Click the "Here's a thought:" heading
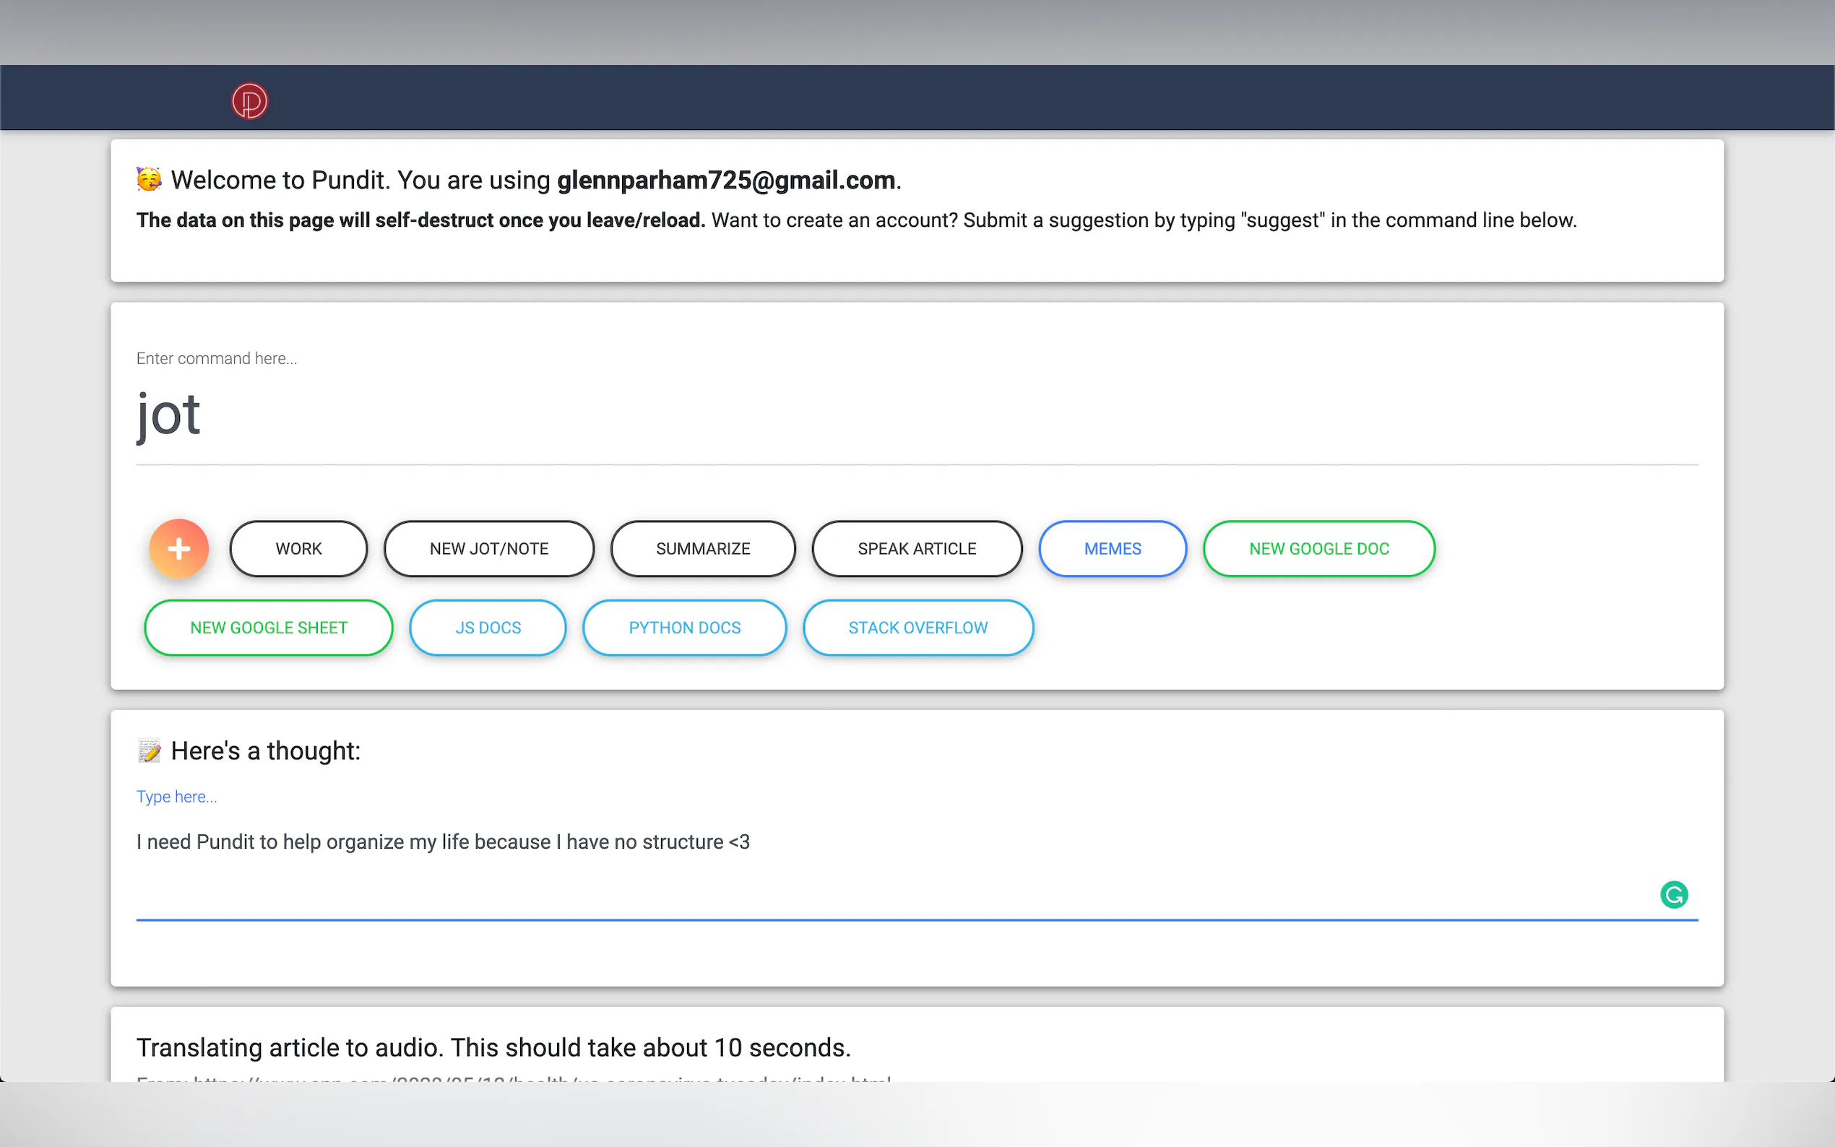 coord(266,750)
